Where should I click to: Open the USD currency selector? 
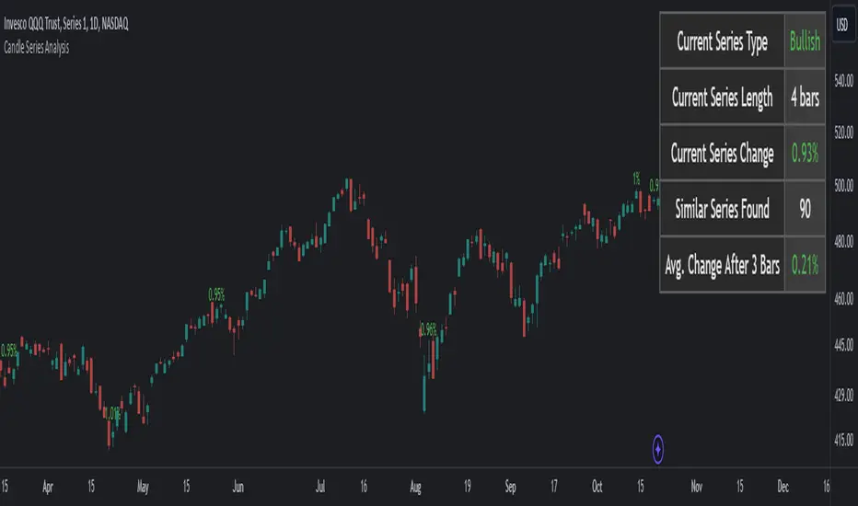[841, 26]
